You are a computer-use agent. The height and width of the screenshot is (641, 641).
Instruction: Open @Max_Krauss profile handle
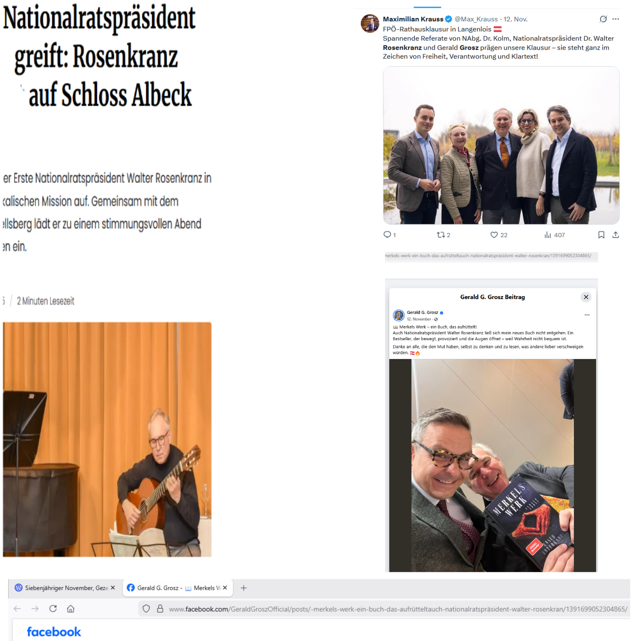click(476, 19)
